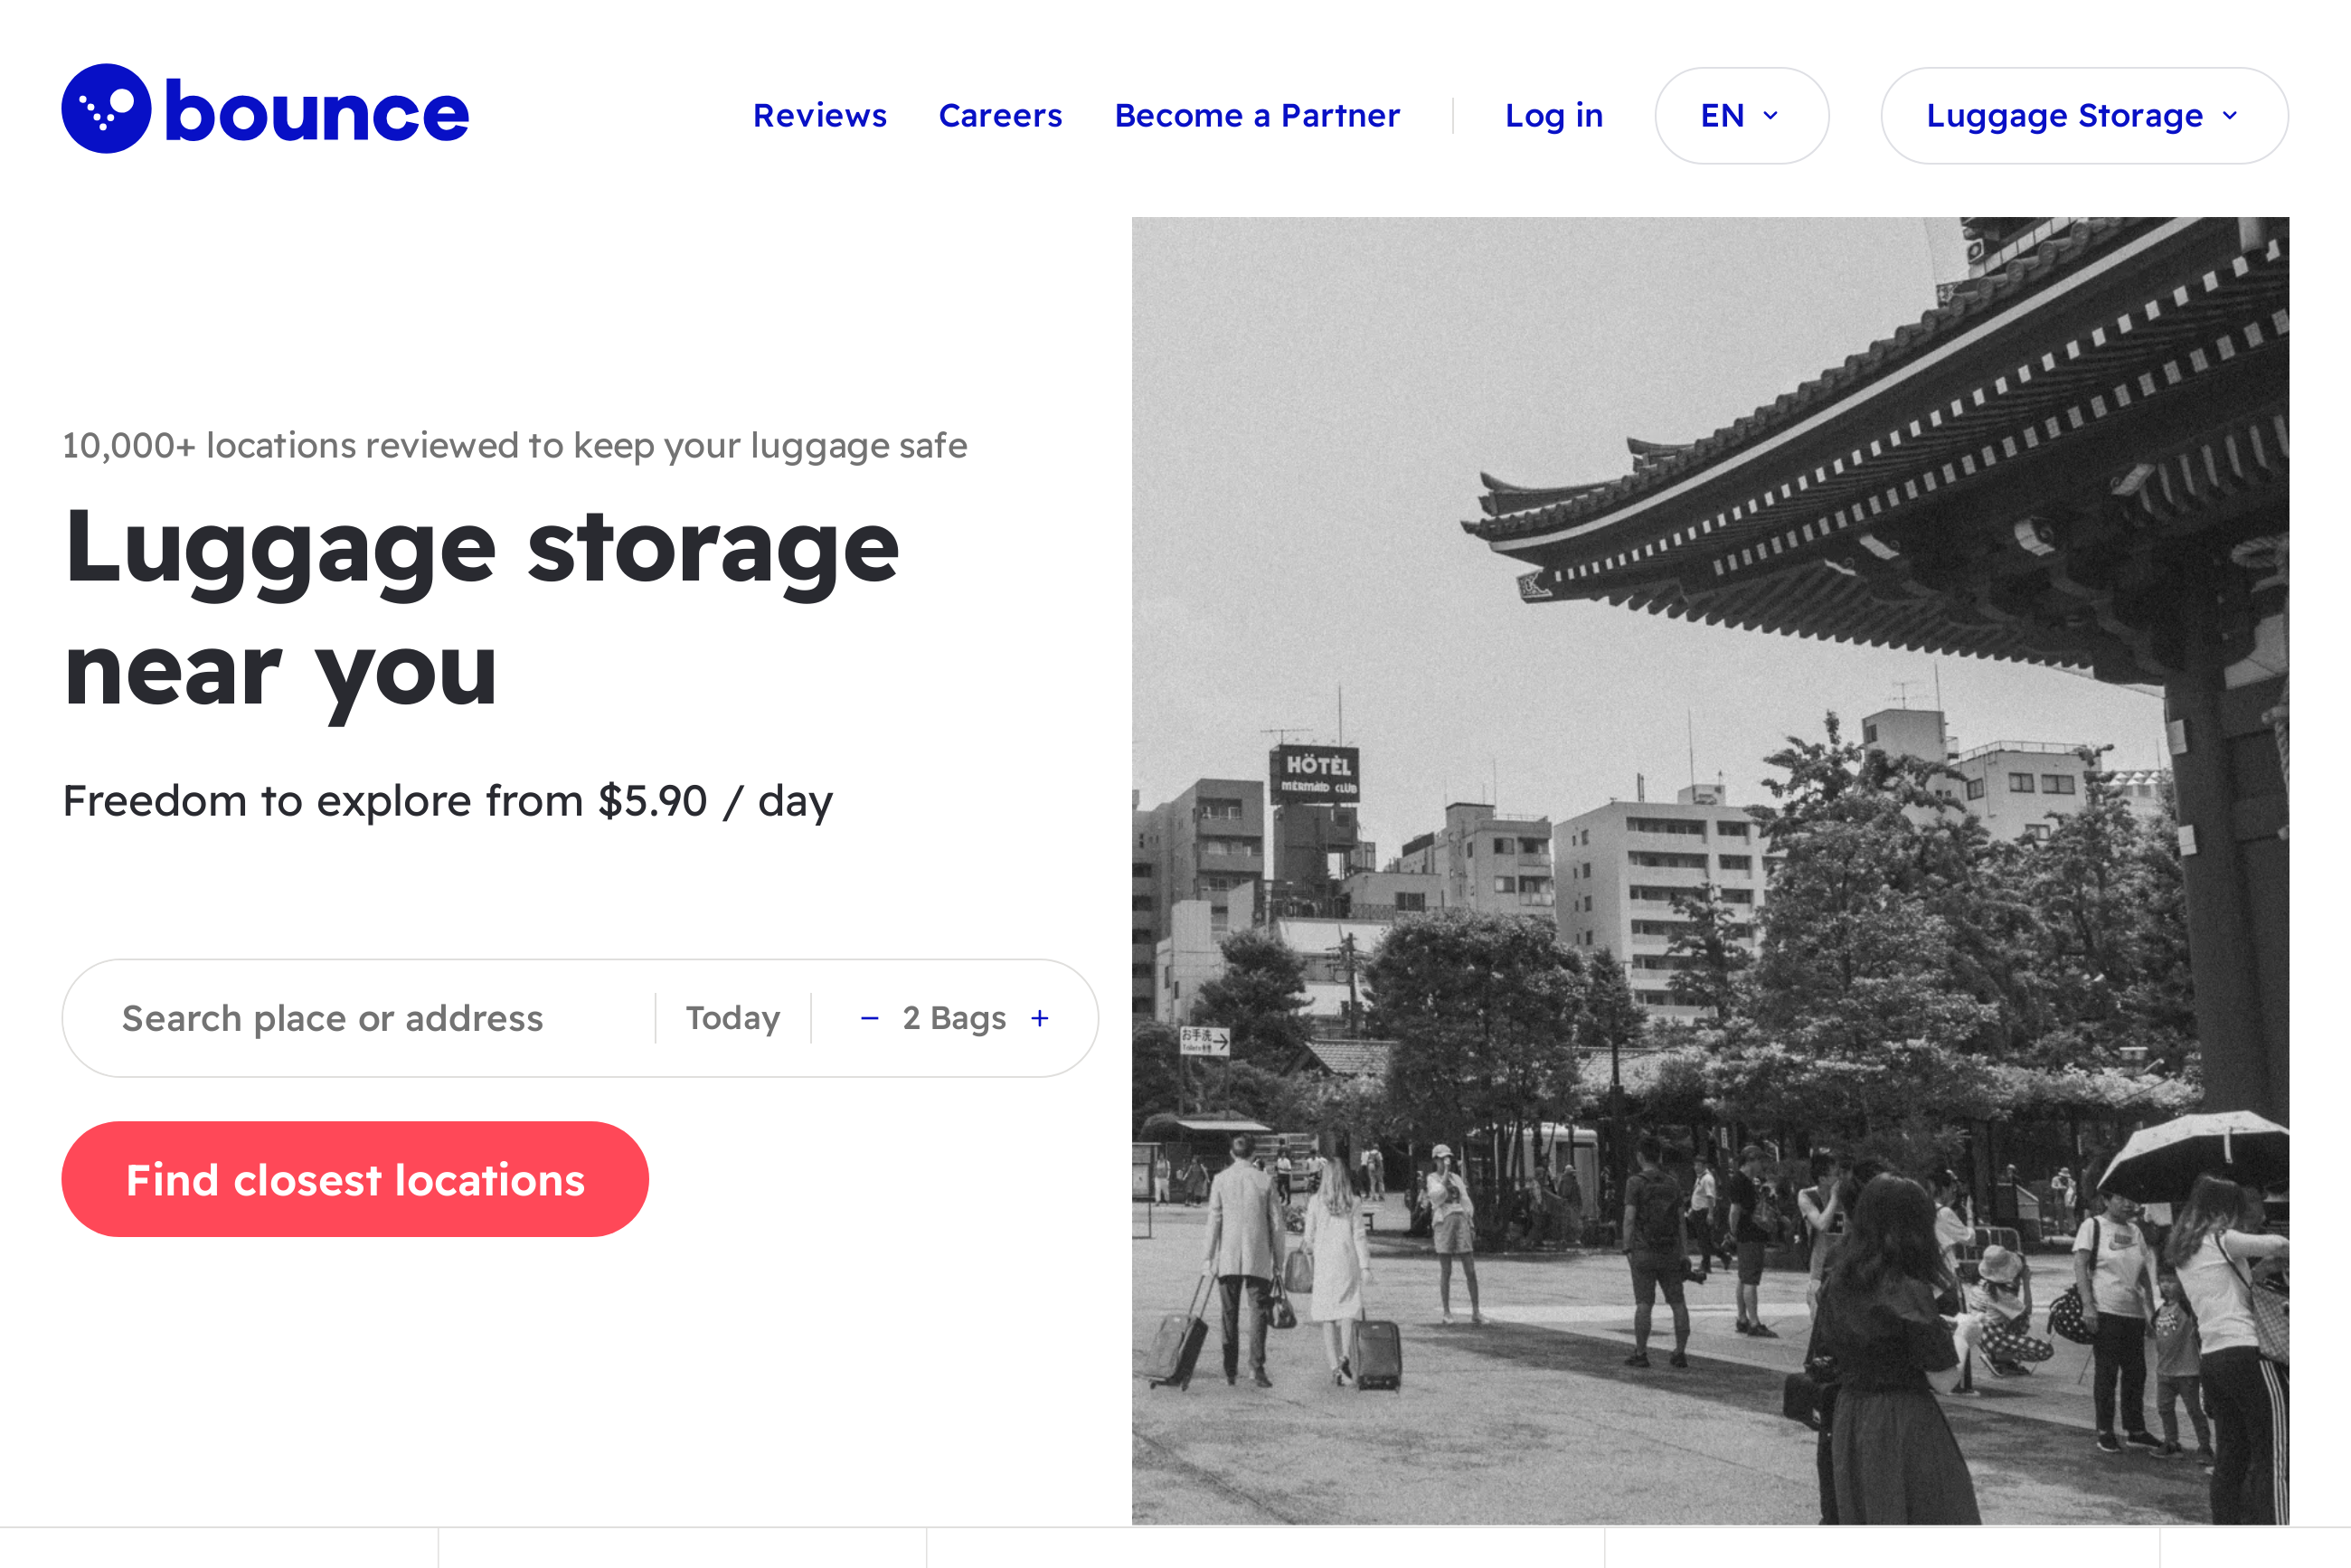
Task: Click the bounce circular logo icon
Action: click(x=106, y=109)
